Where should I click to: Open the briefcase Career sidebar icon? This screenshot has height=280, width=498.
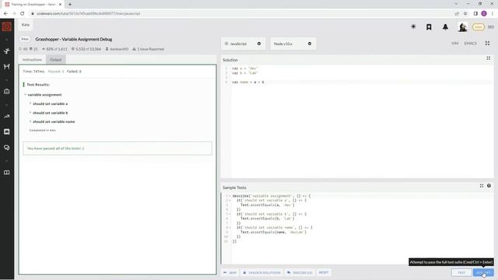(x=7, y=92)
